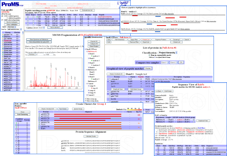The height and width of the screenshot is (156, 227).
Task: Click the Small GTPases project root icon
Action: click(x=85, y=49)
